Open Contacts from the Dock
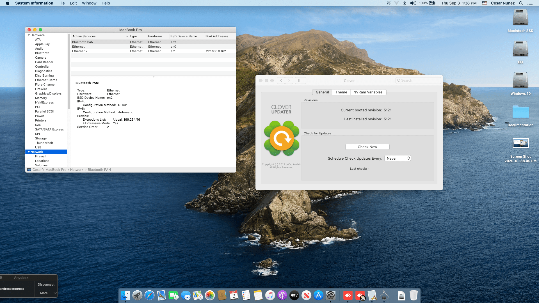 point(222,295)
